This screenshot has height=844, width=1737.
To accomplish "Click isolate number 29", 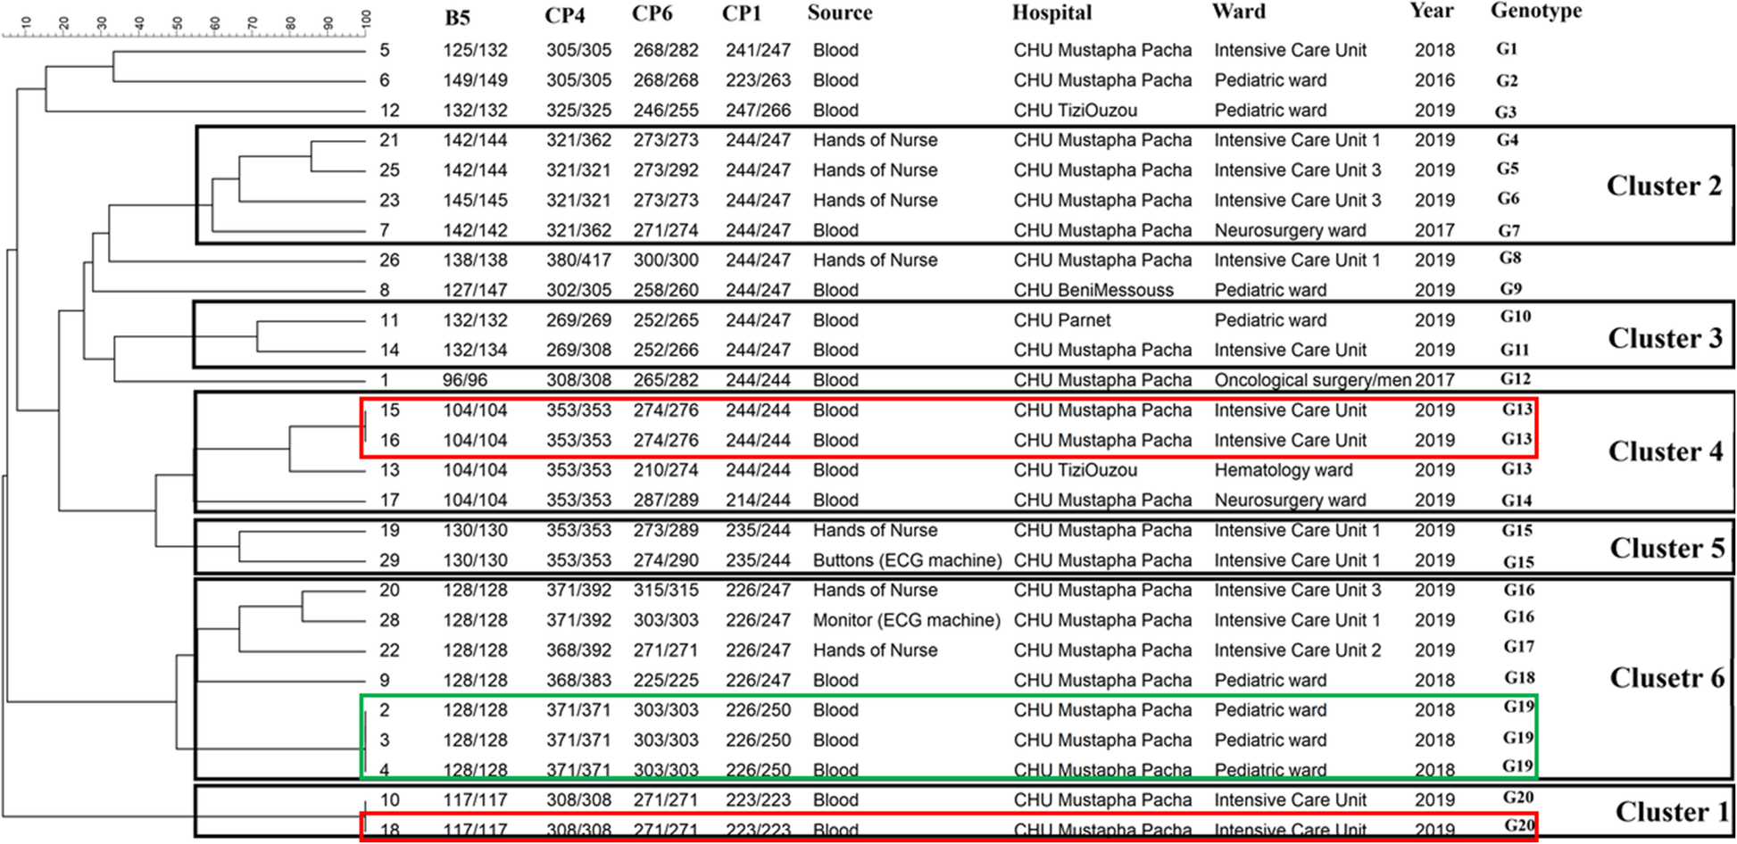I will pyautogui.click(x=390, y=560).
